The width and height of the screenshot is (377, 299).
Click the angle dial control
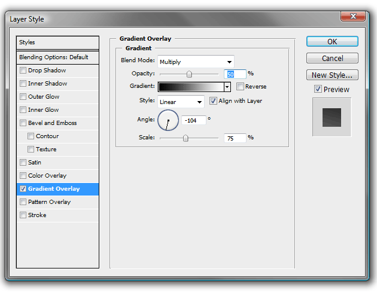(x=168, y=120)
